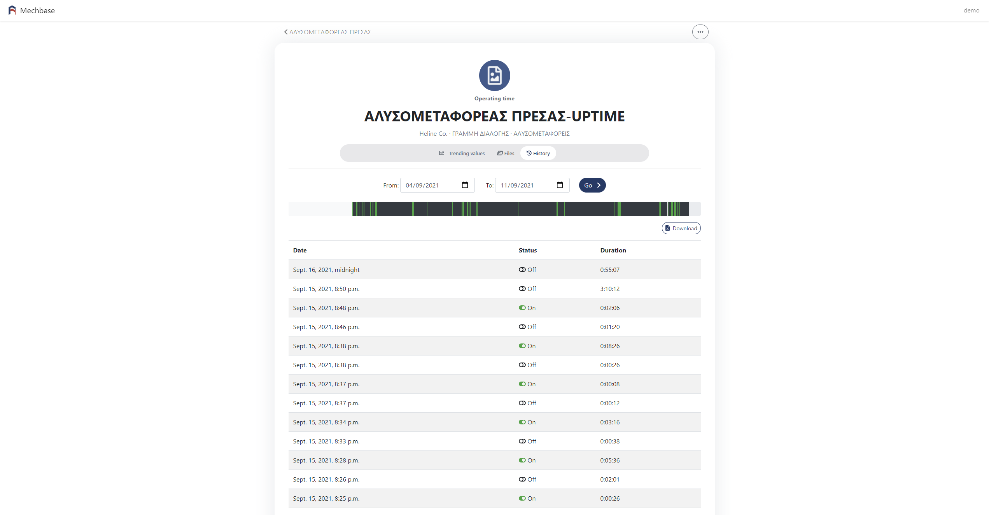Click the Go button
Viewport: 989px width, 515px height.
(x=592, y=185)
